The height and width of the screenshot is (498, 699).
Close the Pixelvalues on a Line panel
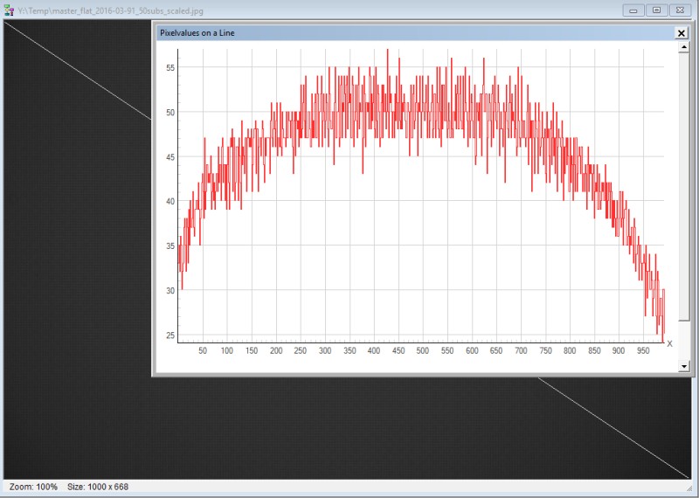pos(682,32)
